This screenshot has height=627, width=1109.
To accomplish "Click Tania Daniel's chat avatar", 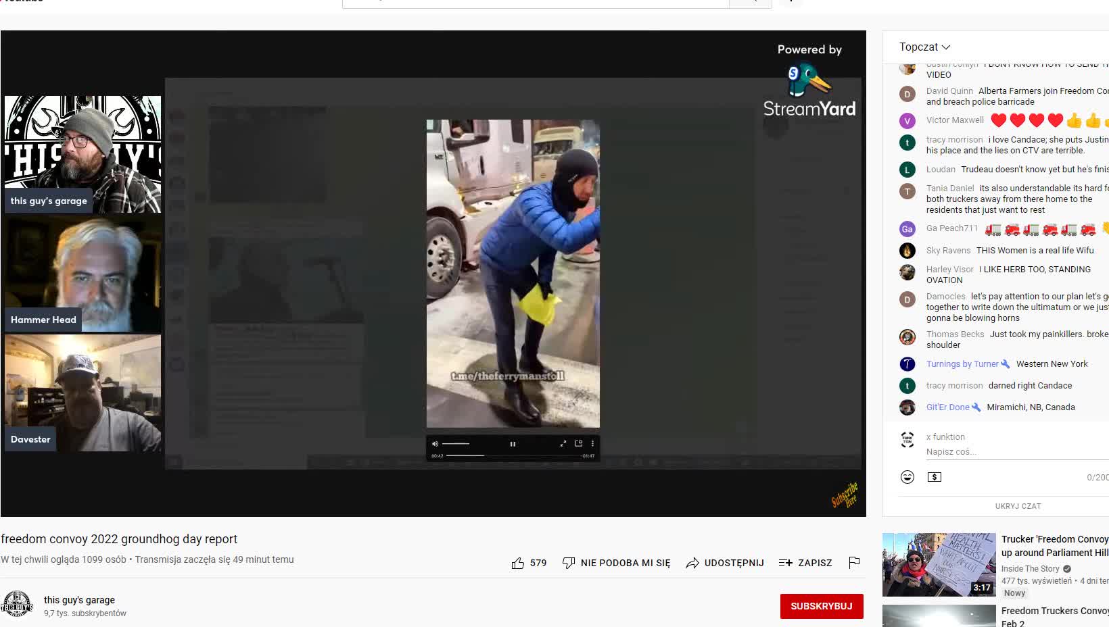I will pyautogui.click(x=907, y=191).
